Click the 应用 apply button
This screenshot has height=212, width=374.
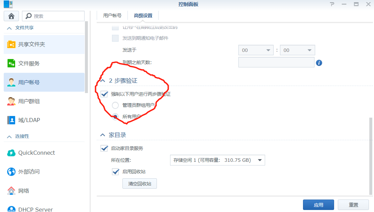318,205
